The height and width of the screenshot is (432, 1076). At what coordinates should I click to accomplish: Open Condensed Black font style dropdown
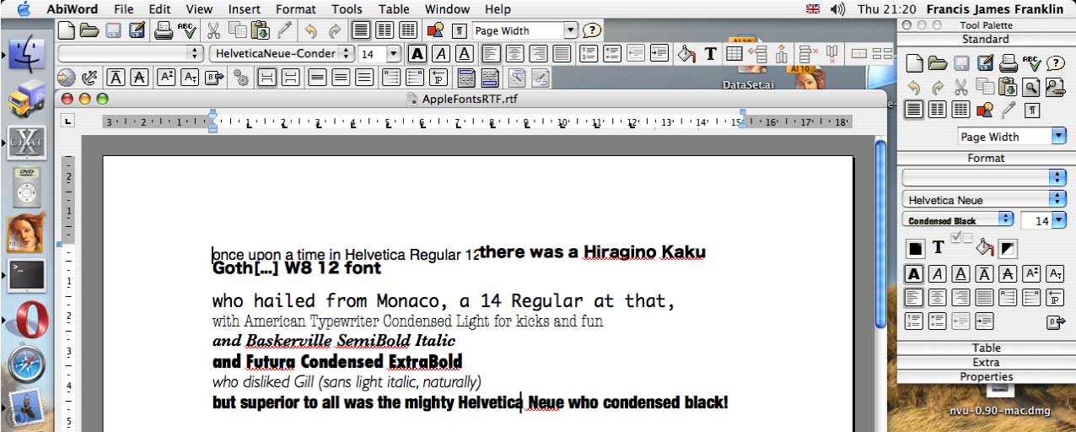point(958,220)
